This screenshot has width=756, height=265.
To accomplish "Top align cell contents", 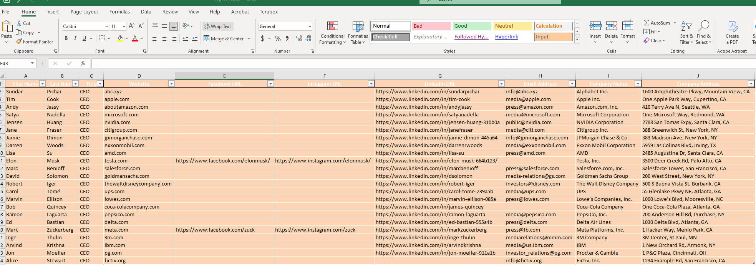I will point(155,26).
